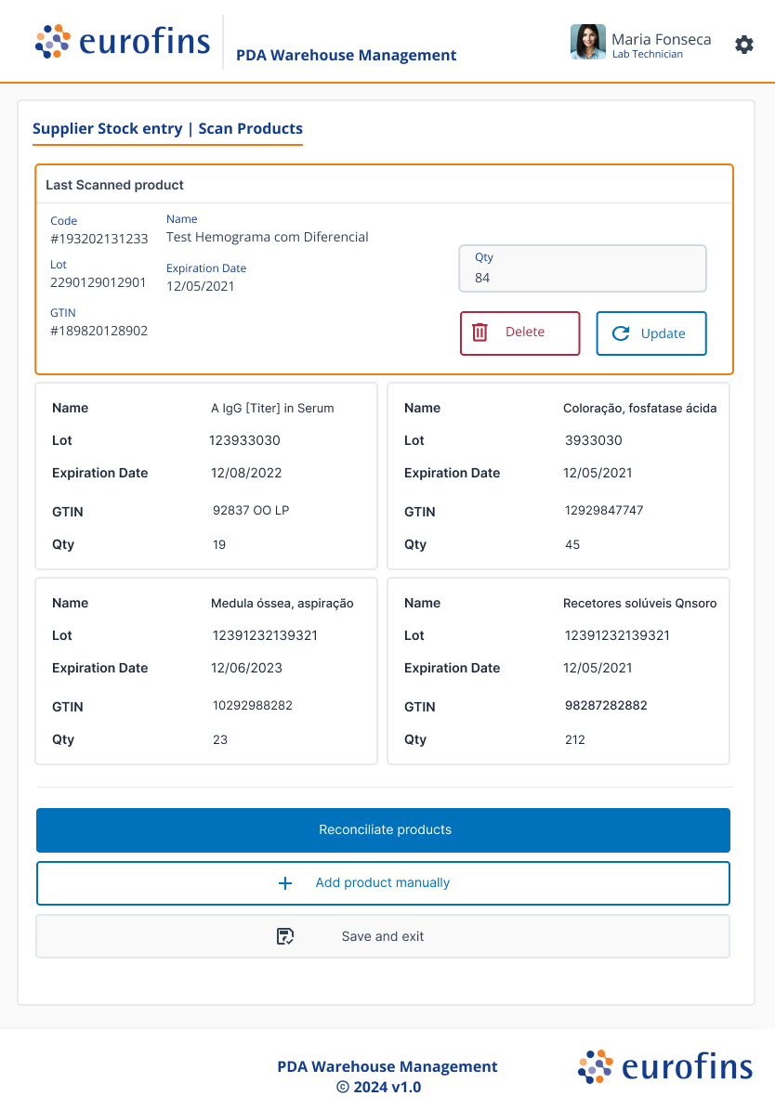The width and height of the screenshot is (775, 1109).
Task: Select the A IgG [Titer] in Serum card
Action: 206,476
